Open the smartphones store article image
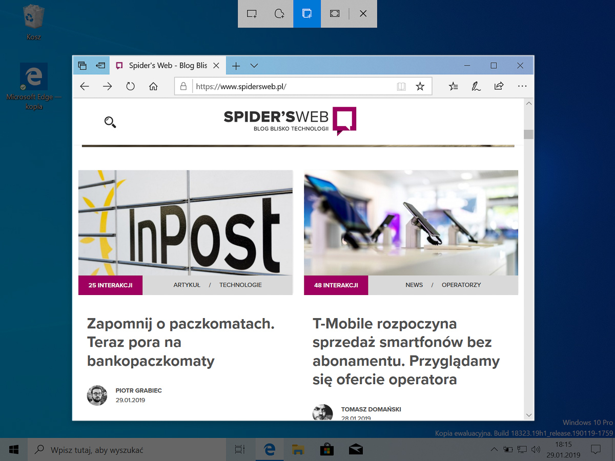Viewport: 615px width, 461px height. click(411, 223)
